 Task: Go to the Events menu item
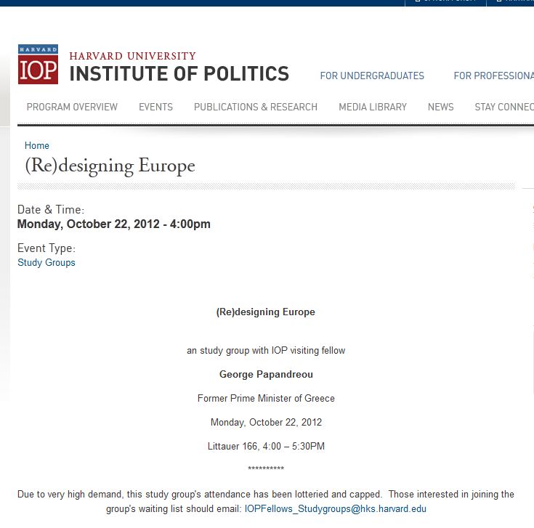click(155, 107)
